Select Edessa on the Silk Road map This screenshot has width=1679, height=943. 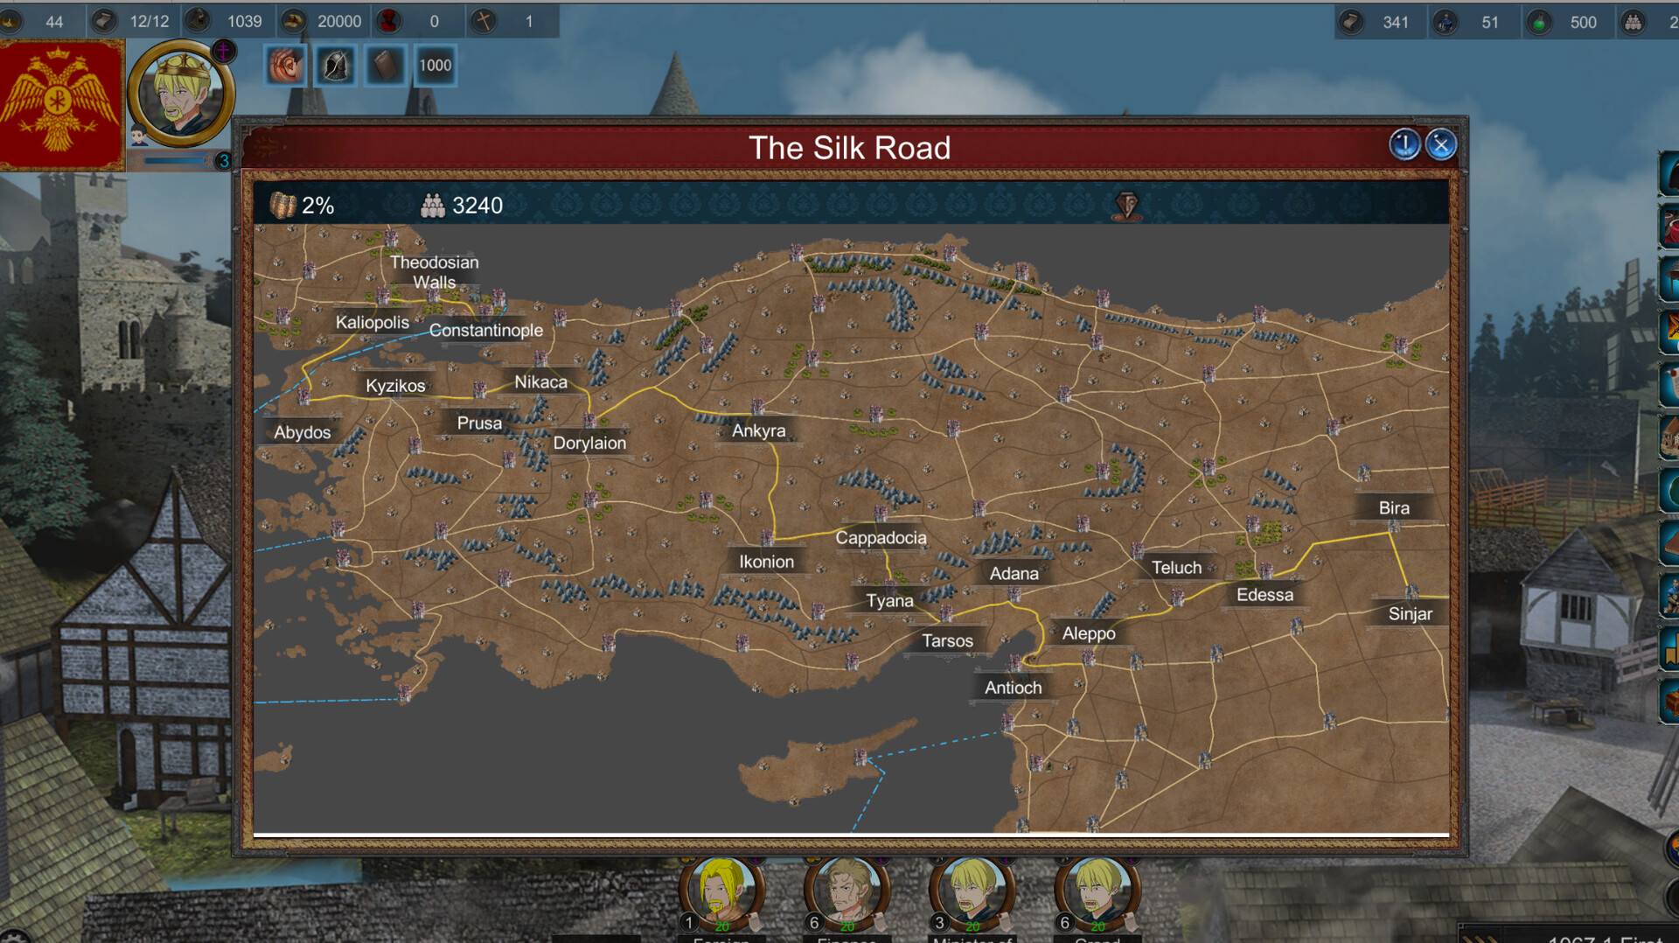pyautogui.click(x=1264, y=595)
